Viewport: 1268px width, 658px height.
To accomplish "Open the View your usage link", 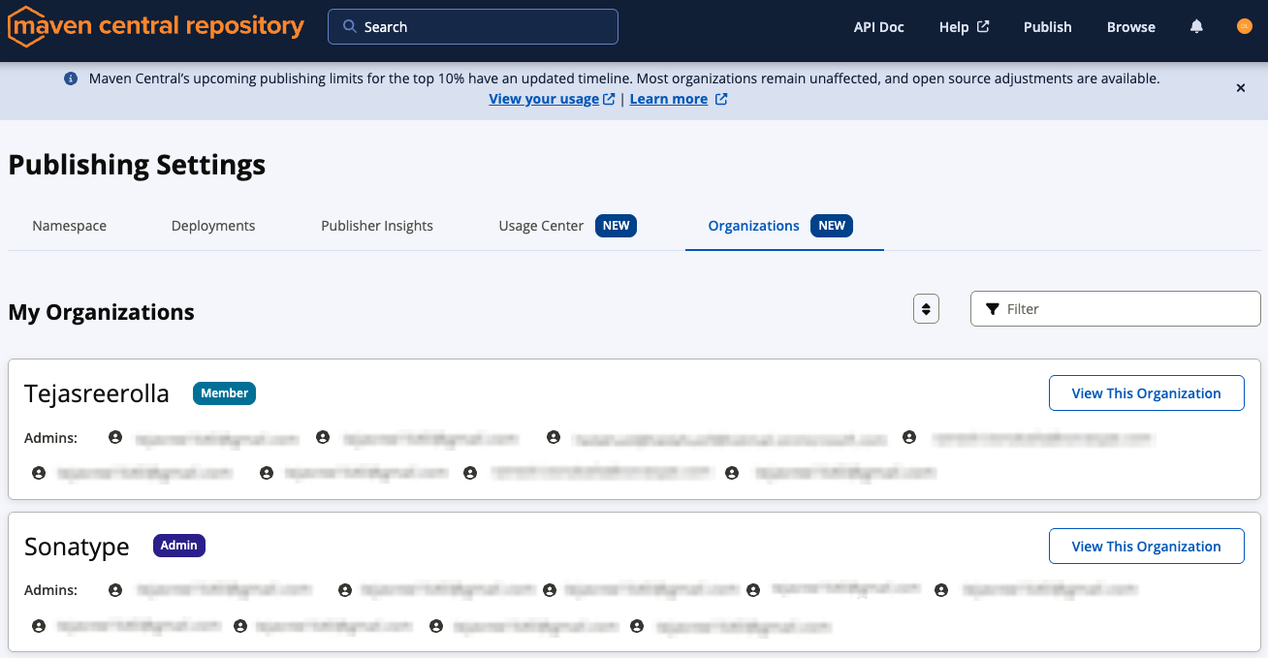I will tap(544, 99).
